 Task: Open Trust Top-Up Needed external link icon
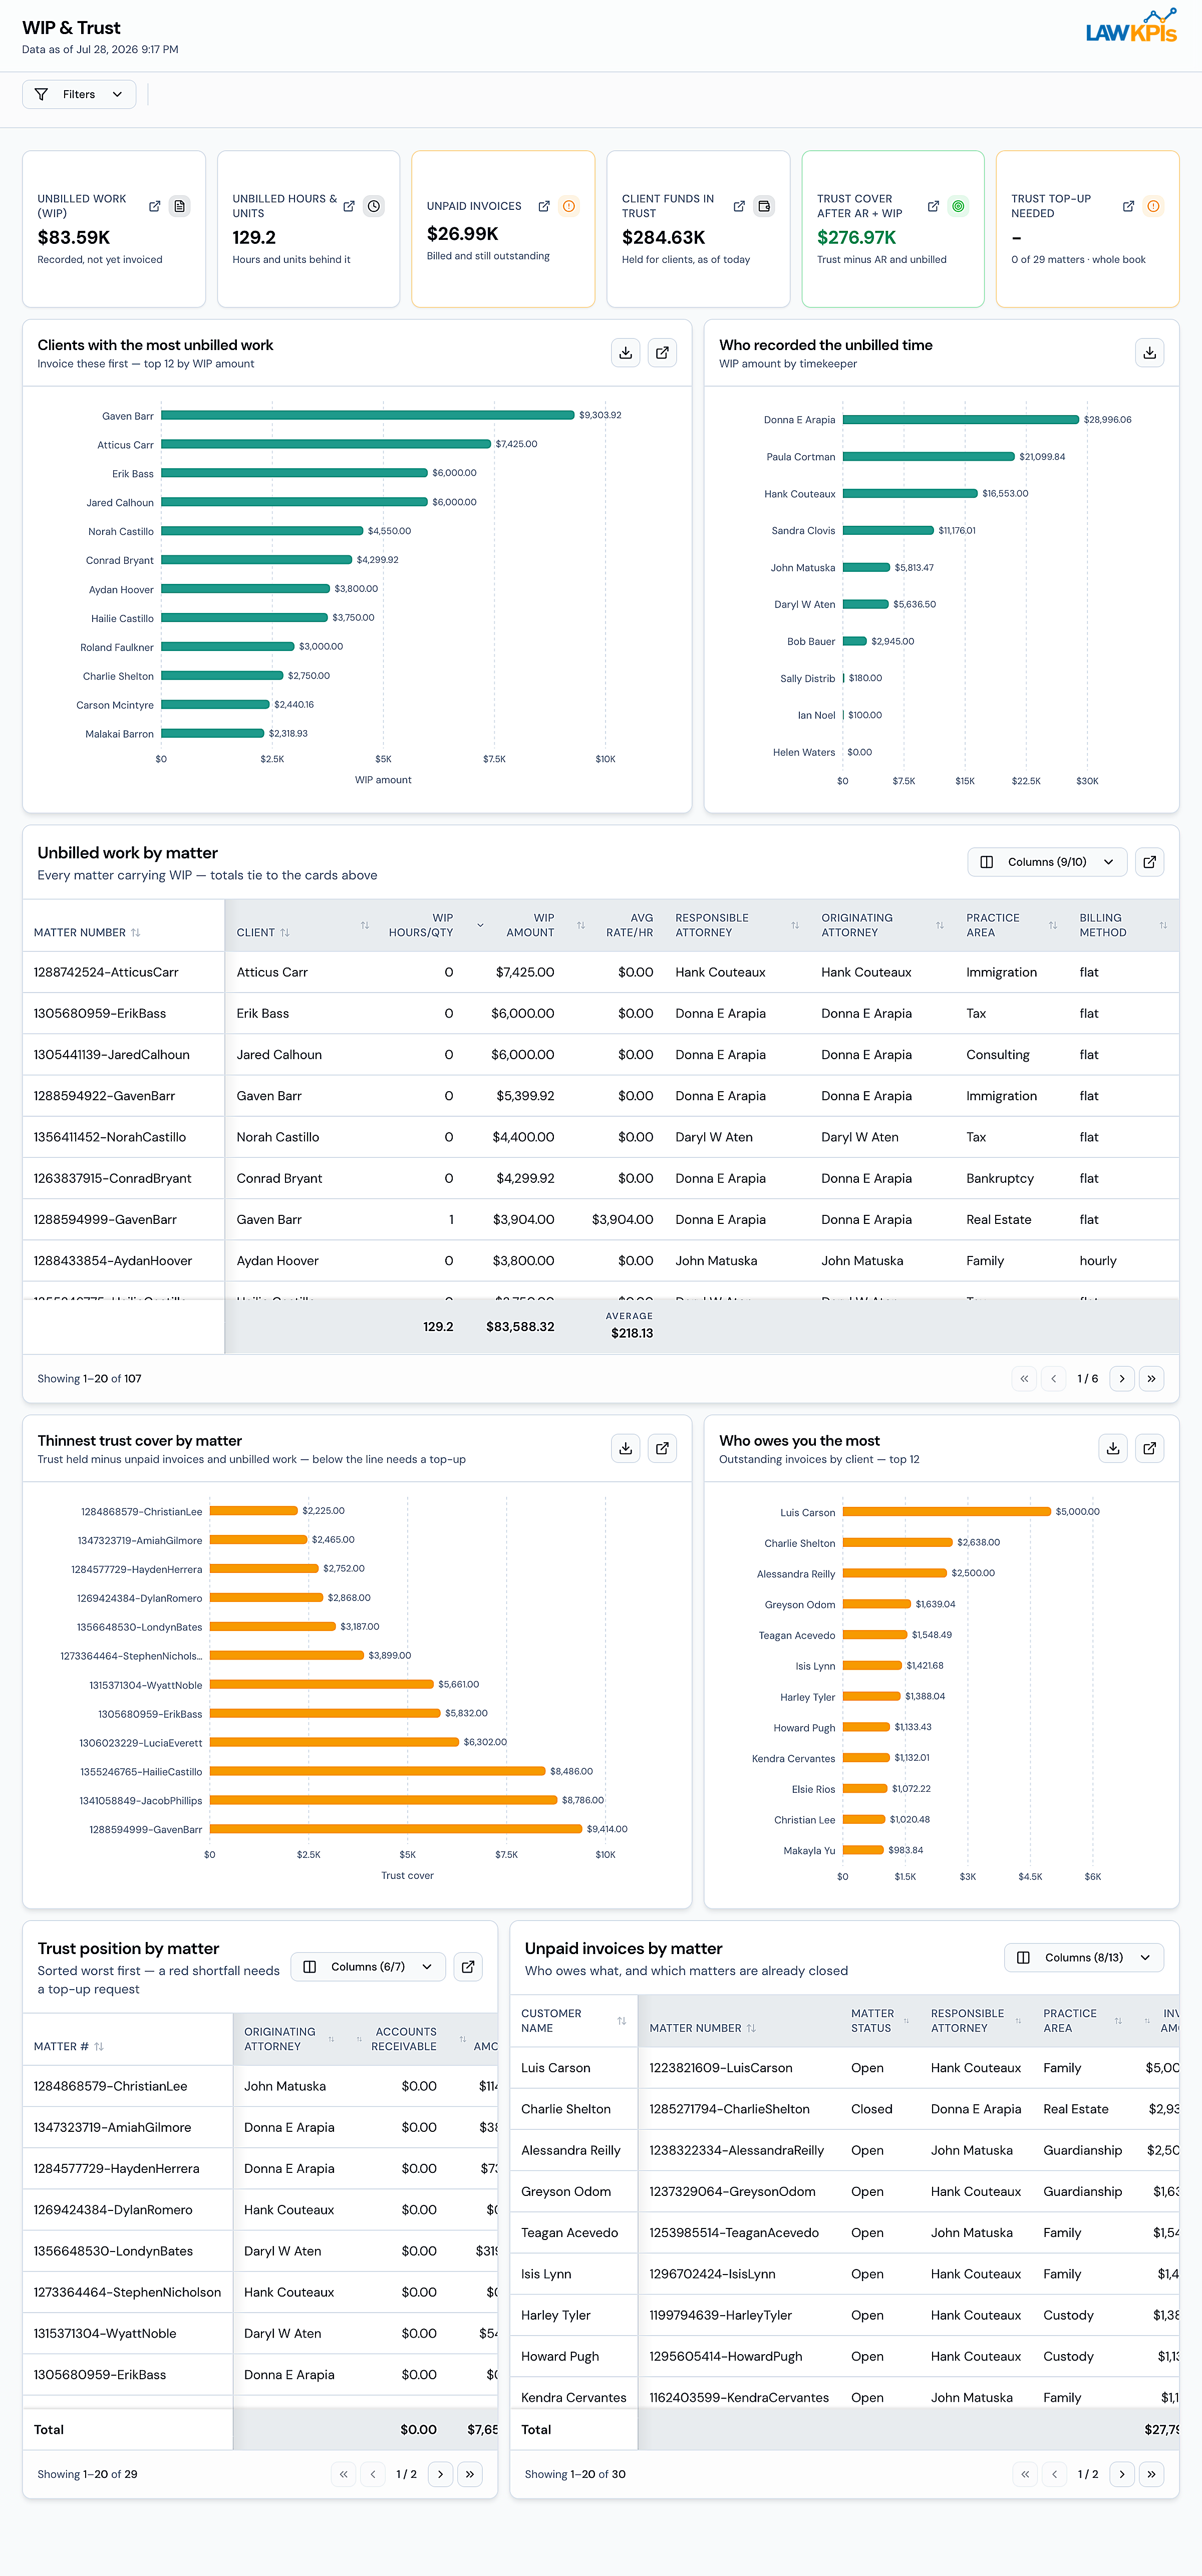click(x=1128, y=206)
